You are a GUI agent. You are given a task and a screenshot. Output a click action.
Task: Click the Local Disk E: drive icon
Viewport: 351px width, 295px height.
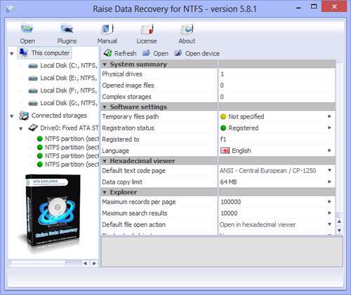tap(33, 78)
